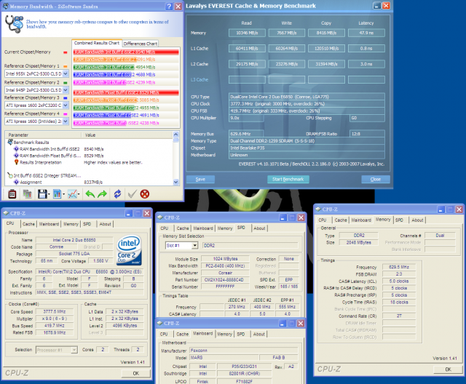The width and height of the screenshot is (466, 384).
Task: Click green Reference Chipset/Memory 2 swatch
Action: [x=66, y=83]
